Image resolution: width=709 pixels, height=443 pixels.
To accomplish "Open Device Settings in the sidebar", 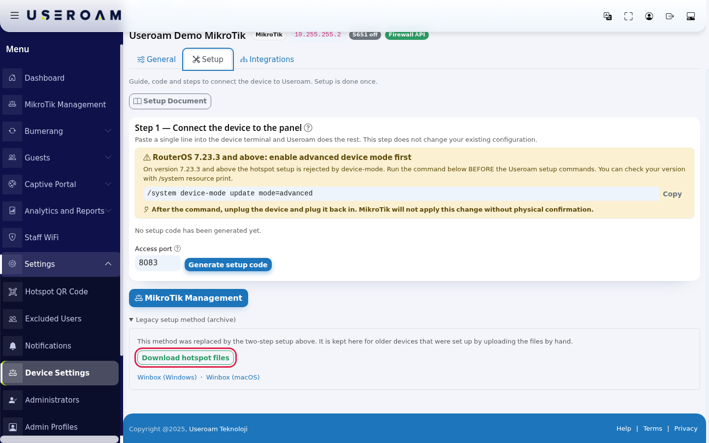I will (60, 373).
